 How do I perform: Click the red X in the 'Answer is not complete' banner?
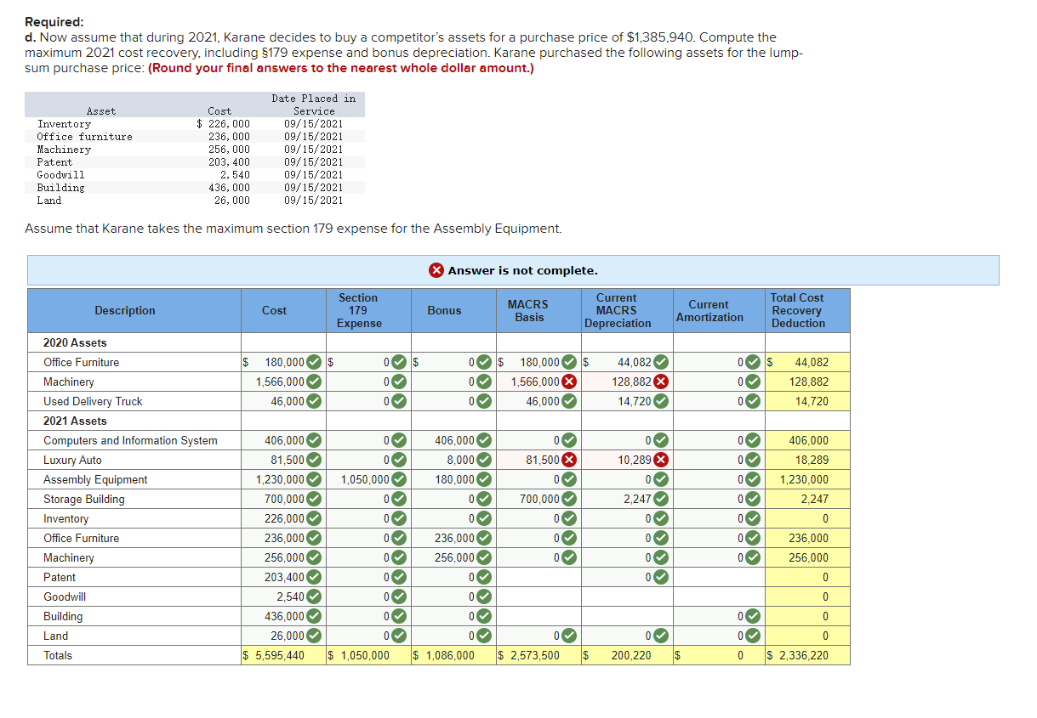[x=436, y=270]
